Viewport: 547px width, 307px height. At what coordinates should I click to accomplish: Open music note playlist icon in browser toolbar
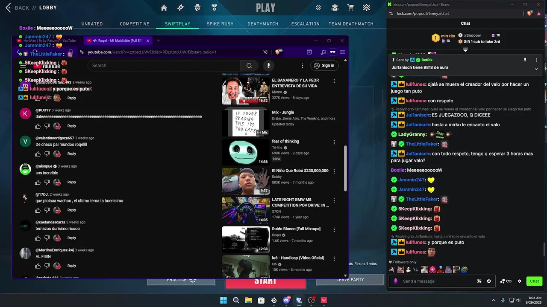[x=323, y=52]
